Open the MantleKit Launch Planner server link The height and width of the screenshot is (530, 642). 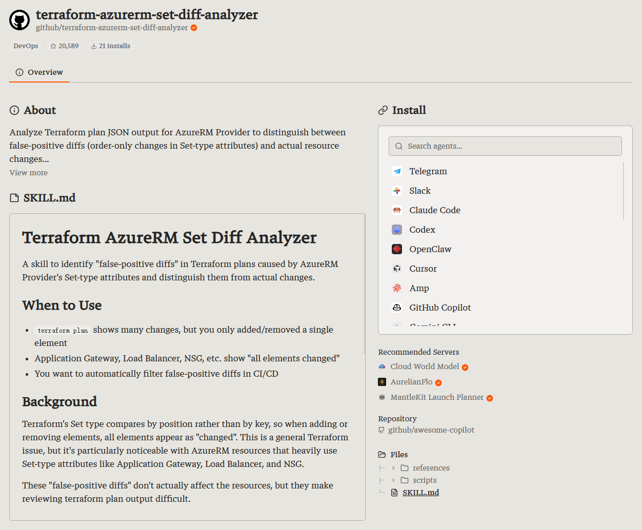click(x=437, y=397)
